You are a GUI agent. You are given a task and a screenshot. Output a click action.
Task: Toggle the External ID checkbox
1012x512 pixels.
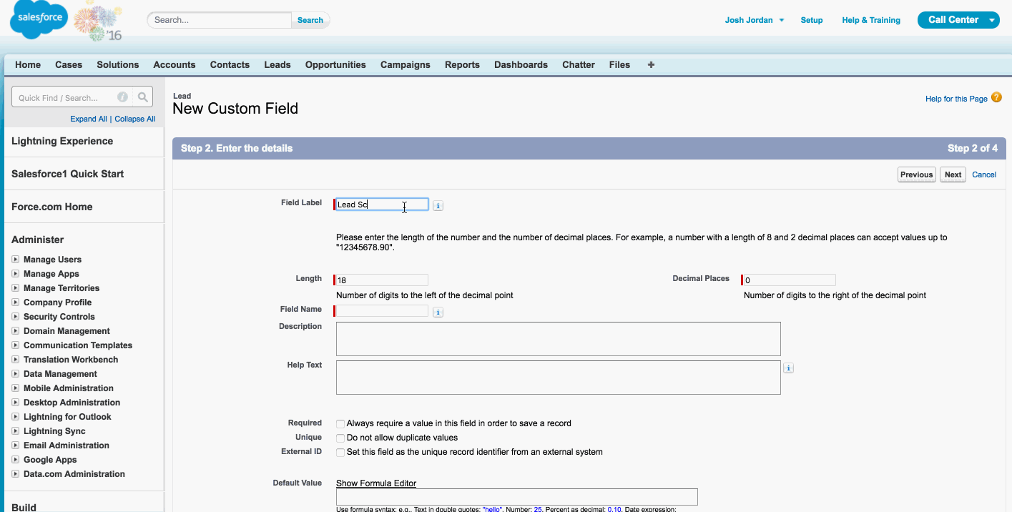340,453
